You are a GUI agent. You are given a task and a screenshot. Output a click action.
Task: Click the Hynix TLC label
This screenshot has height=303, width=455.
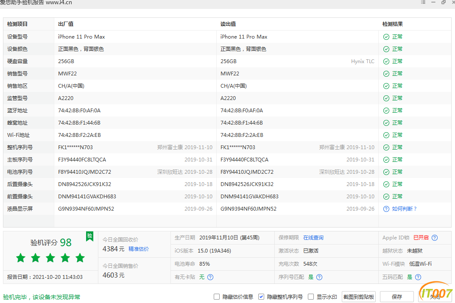click(363, 61)
